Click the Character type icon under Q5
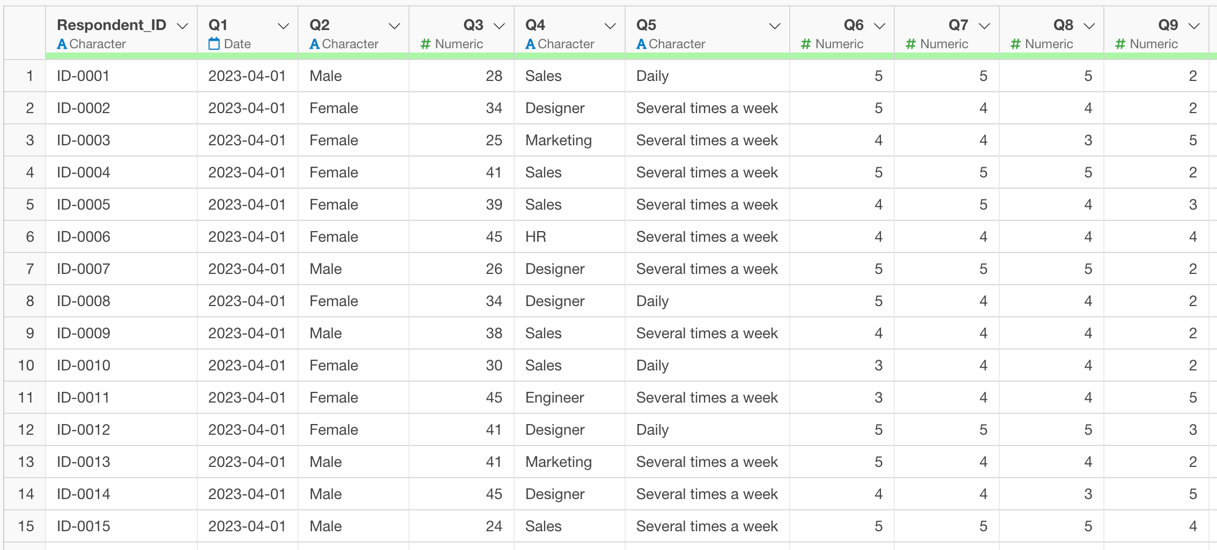Screen dimensions: 1217x550 641,44
